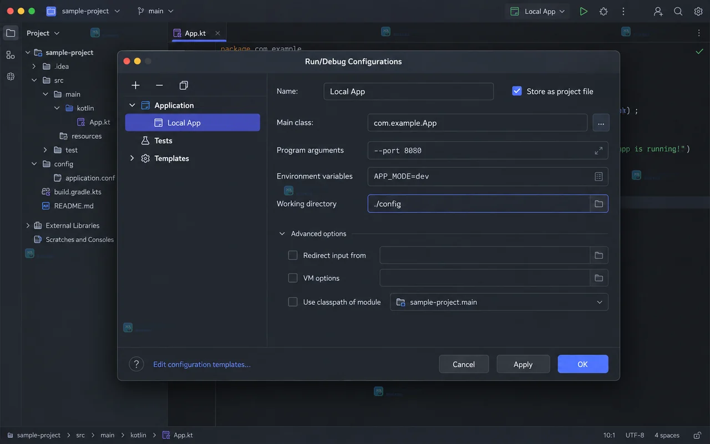This screenshot has width=710, height=444.
Task: Click the OK button
Action: 582,364
